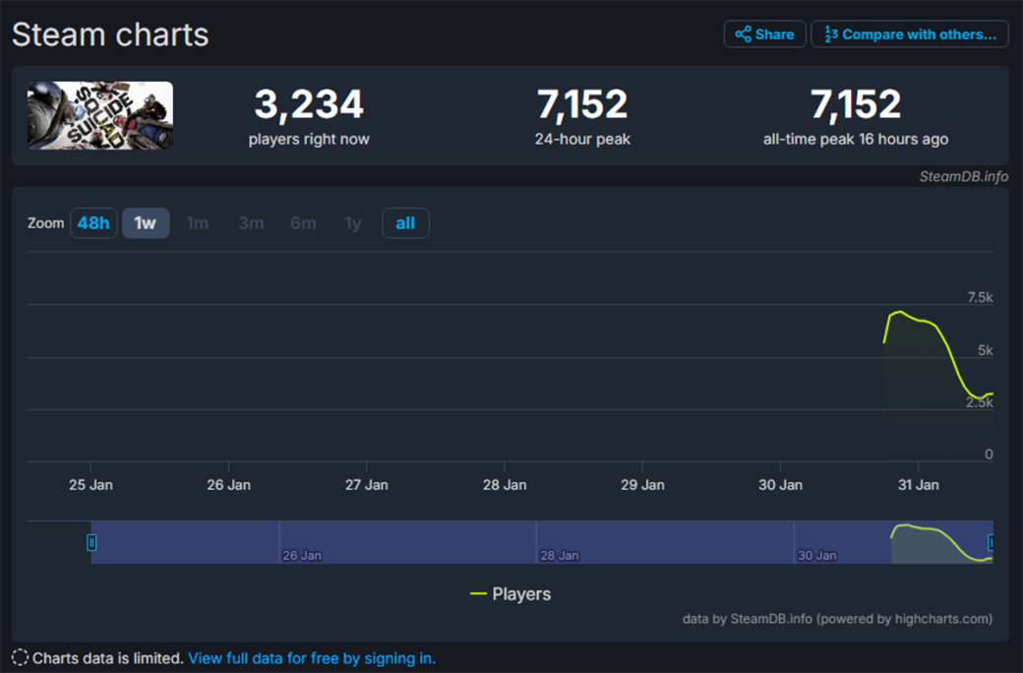Show all-time chart data

pyautogui.click(x=405, y=223)
